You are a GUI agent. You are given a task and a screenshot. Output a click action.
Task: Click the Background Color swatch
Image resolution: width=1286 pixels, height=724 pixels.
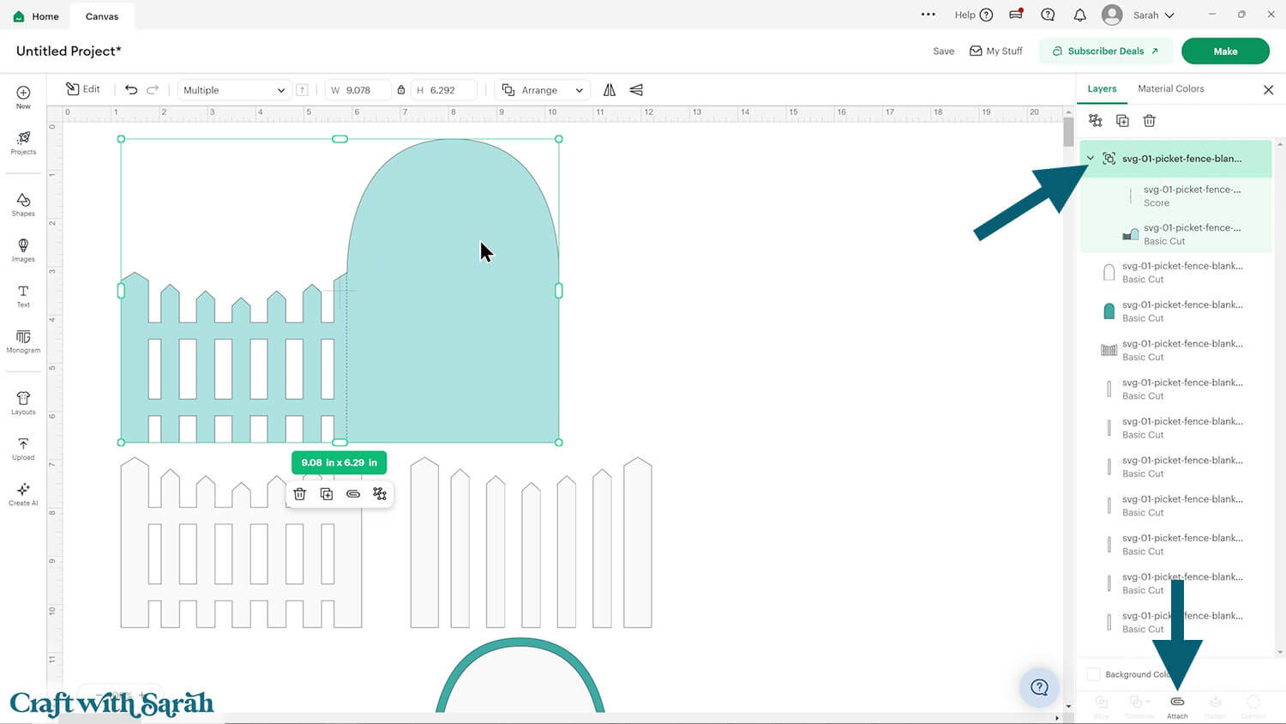(x=1094, y=674)
